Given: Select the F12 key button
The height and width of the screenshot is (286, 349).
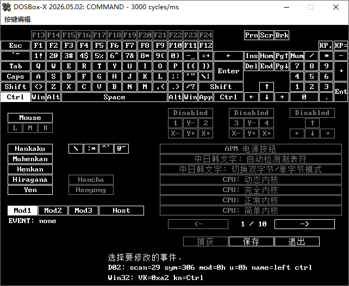Looking at the screenshot, I should (205, 46).
